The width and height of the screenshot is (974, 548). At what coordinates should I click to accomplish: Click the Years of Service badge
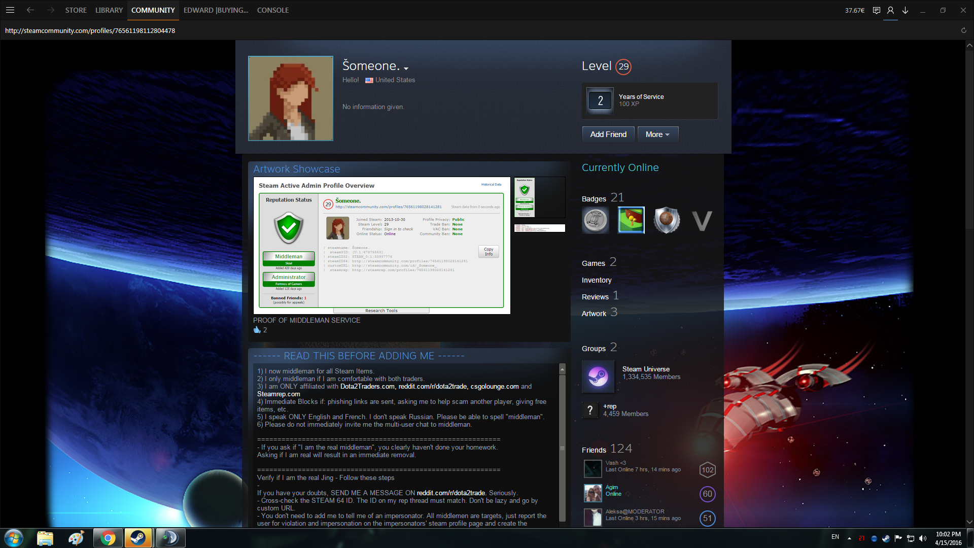[600, 100]
